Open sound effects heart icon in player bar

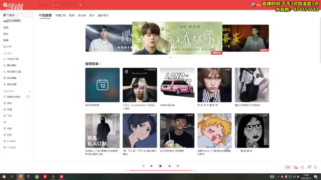295,167
